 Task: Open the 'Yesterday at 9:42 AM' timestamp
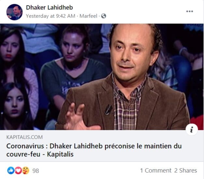[x=51, y=16]
